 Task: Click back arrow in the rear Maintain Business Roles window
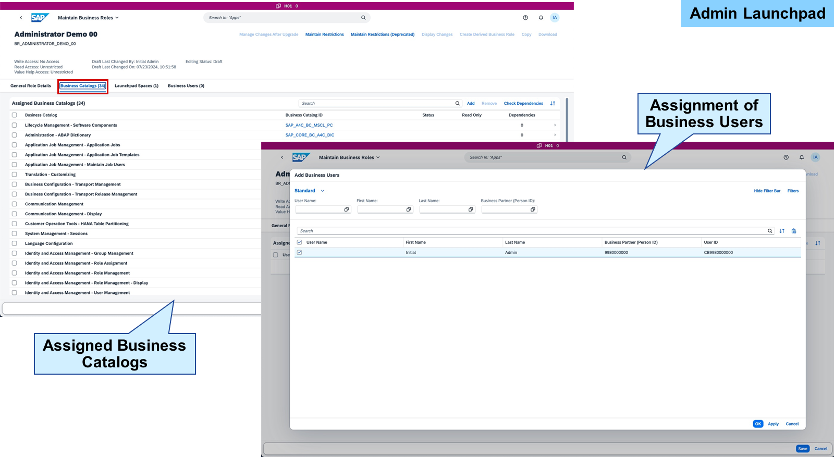(21, 18)
